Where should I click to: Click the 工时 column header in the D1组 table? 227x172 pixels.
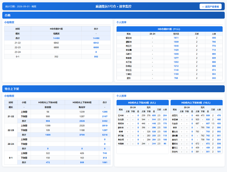pos(197,34)
